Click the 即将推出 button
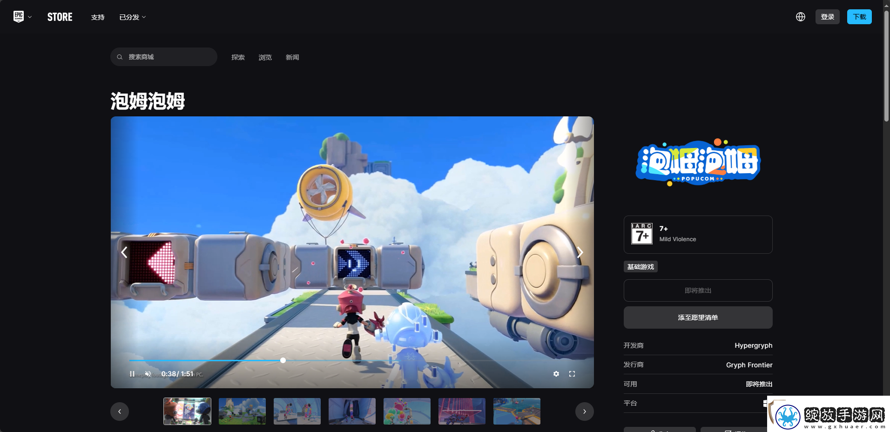The image size is (890, 432). (698, 290)
